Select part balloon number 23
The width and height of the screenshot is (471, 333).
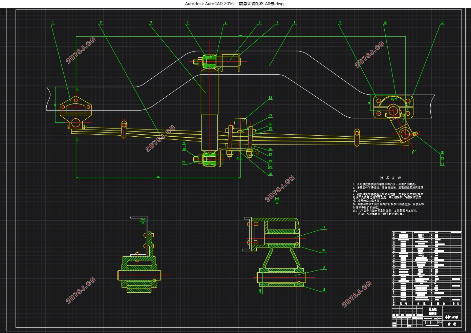coord(271,115)
